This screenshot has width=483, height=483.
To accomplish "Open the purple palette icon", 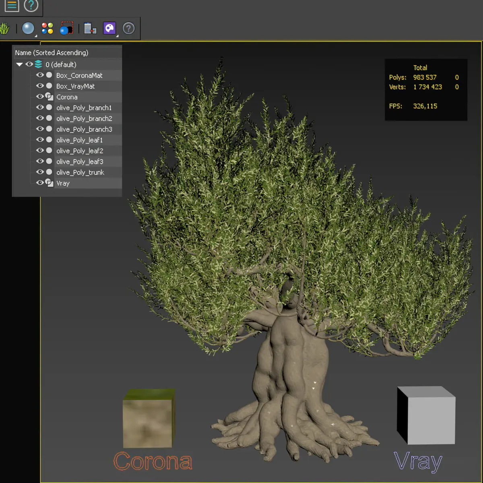I will [x=109, y=28].
